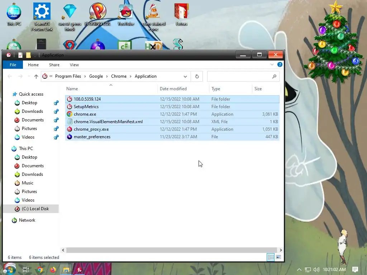This screenshot has width=367, height=275.
Task: Select chrome.exe application icon
Action: point(70,114)
